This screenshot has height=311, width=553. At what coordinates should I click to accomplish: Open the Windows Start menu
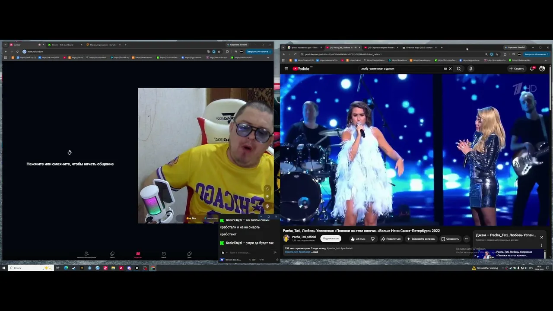(x=4, y=268)
